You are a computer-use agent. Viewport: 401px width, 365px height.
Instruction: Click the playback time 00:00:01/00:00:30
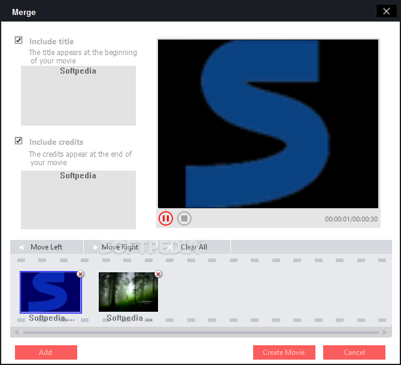351,219
